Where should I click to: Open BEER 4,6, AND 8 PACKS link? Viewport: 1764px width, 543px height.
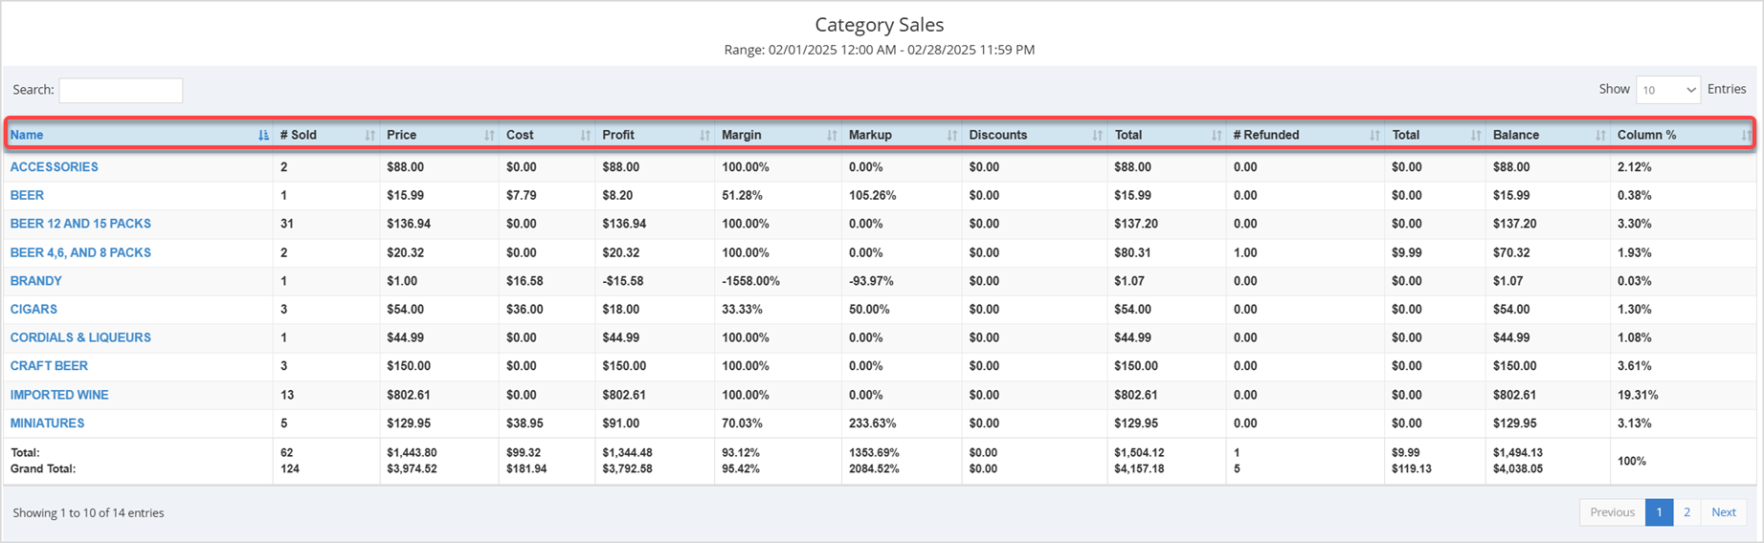[80, 252]
